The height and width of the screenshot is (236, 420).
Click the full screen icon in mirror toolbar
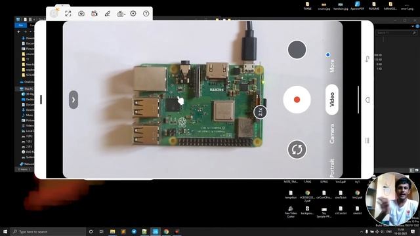pos(68,13)
